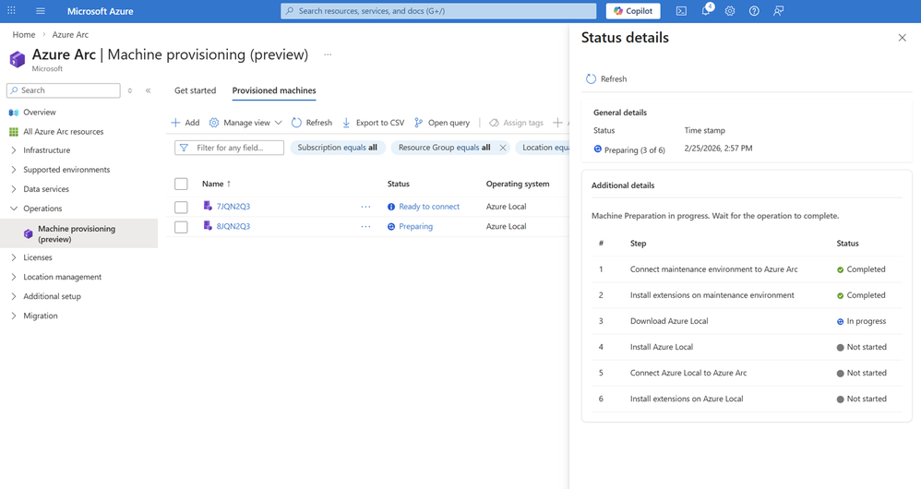Click In progress status of step 3
Viewport: 921px width, 489px height.
[867, 321]
